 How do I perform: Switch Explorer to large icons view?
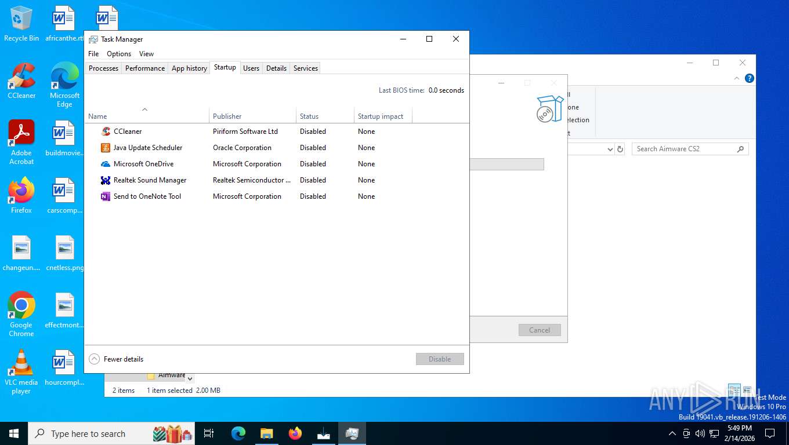(x=747, y=391)
